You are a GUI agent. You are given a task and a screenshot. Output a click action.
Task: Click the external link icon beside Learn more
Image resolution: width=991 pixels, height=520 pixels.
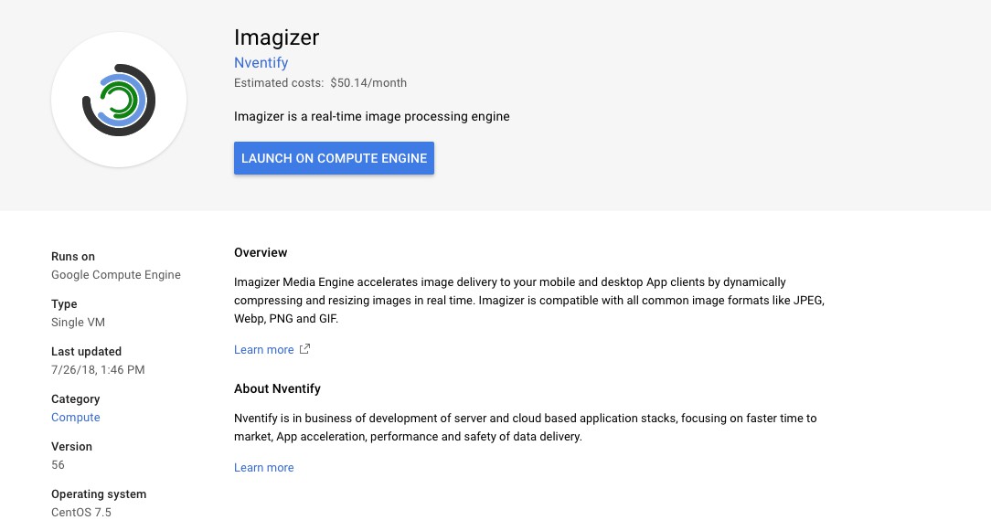point(305,349)
